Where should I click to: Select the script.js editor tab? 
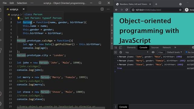pyautogui.click(x=14, y=9)
